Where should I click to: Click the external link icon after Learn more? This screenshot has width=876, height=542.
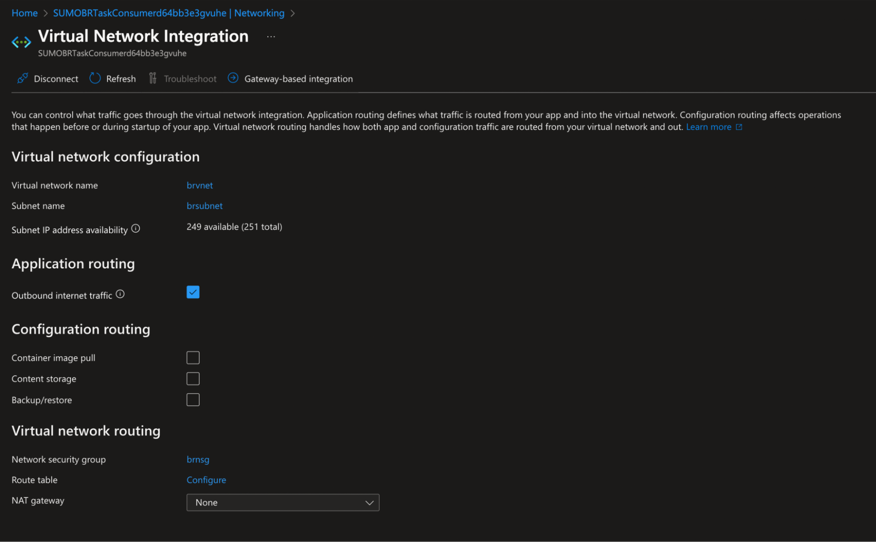coord(739,127)
